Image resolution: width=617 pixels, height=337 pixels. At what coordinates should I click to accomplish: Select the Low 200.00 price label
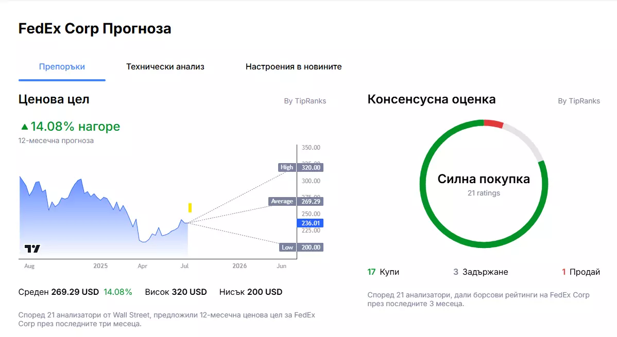coord(301,247)
